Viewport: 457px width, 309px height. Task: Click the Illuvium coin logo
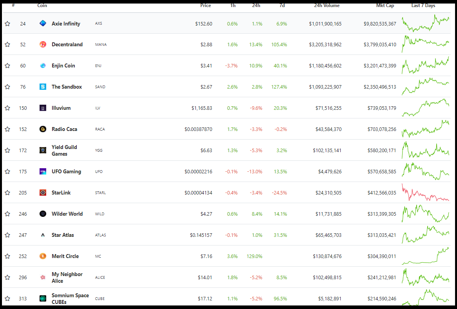pos(43,108)
